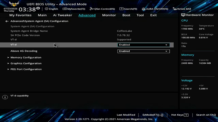Click the ReSize BAR icon

175,9
